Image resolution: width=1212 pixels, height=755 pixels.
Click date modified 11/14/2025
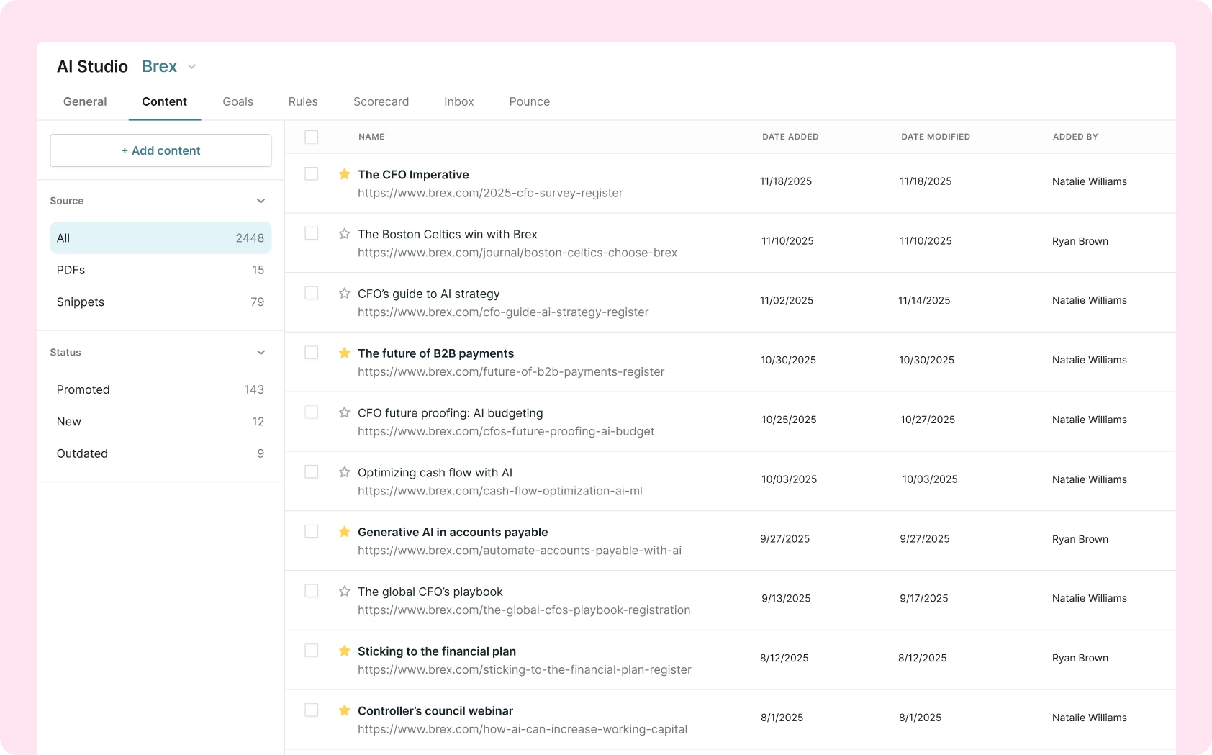point(924,301)
